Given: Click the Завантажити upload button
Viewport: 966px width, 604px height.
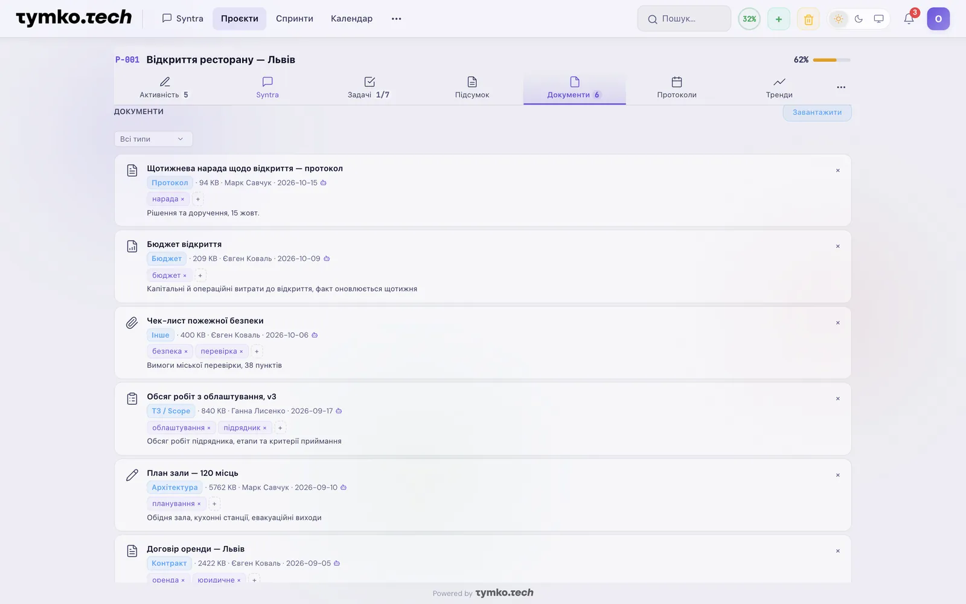Looking at the screenshot, I should point(817,112).
